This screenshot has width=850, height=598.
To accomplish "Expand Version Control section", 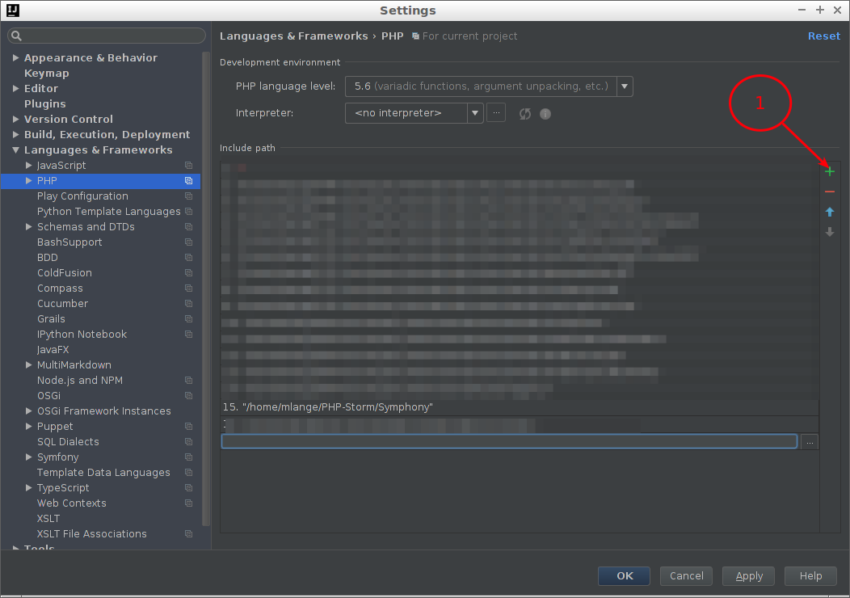I will 15,119.
